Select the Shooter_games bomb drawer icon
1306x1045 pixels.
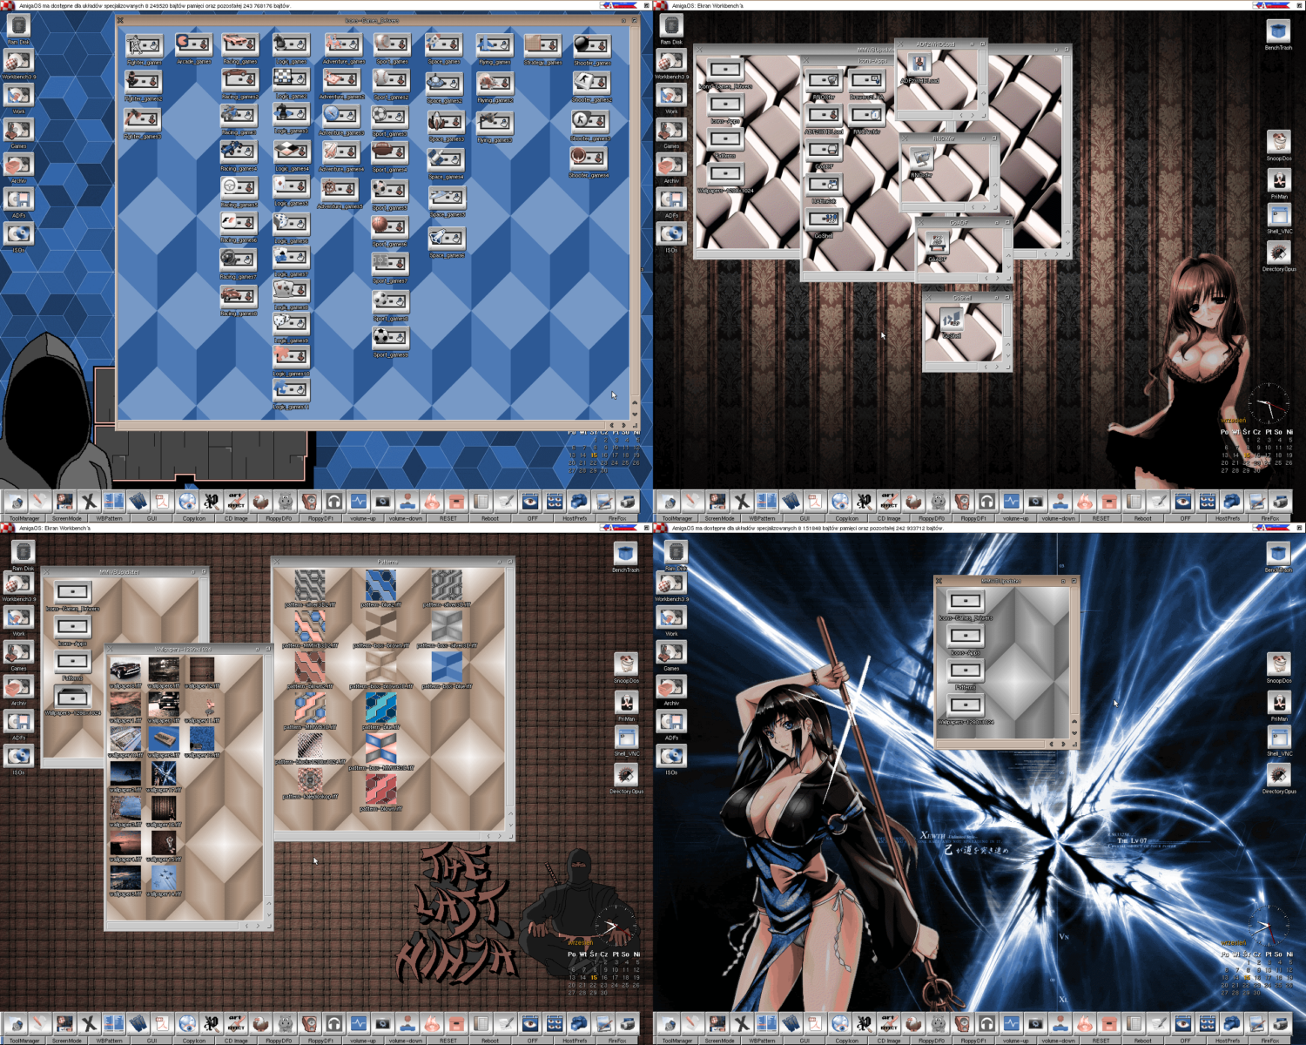[x=592, y=44]
